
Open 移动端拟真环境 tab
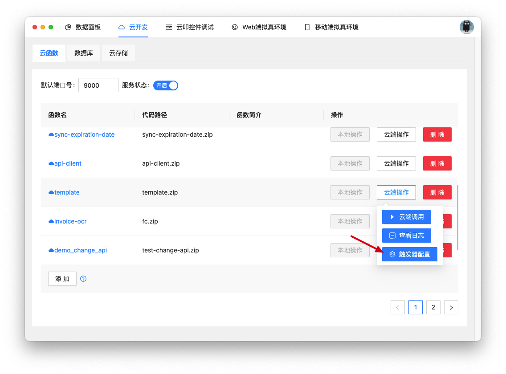pyautogui.click(x=331, y=27)
